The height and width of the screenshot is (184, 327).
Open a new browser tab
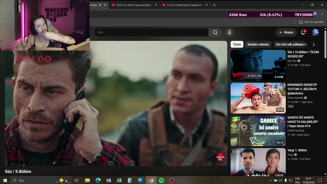click(x=214, y=5)
